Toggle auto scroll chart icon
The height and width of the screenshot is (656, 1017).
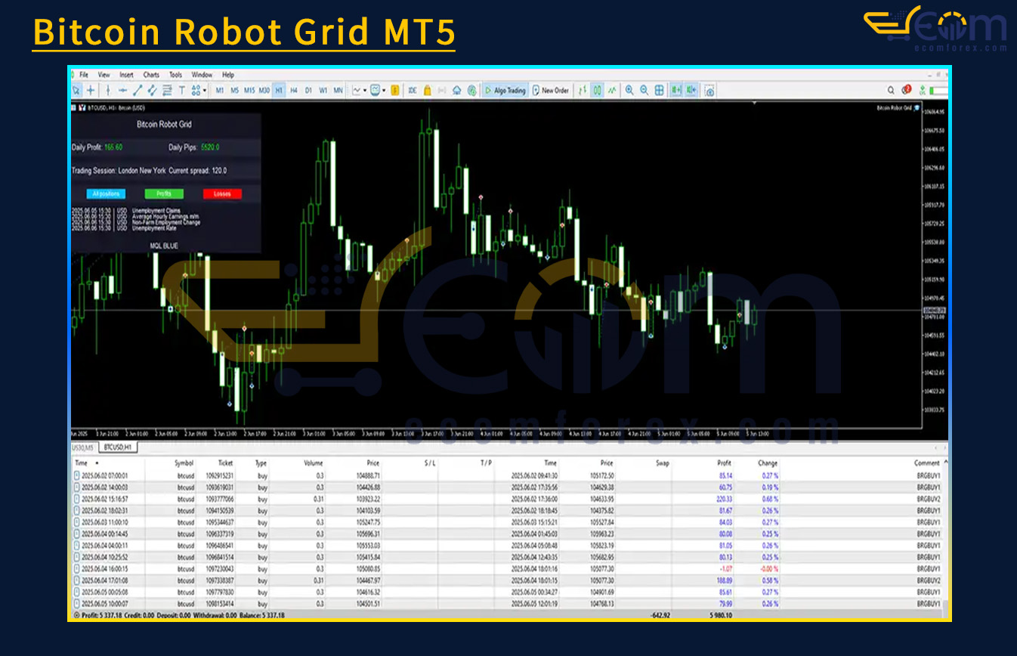[x=676, y=91]
